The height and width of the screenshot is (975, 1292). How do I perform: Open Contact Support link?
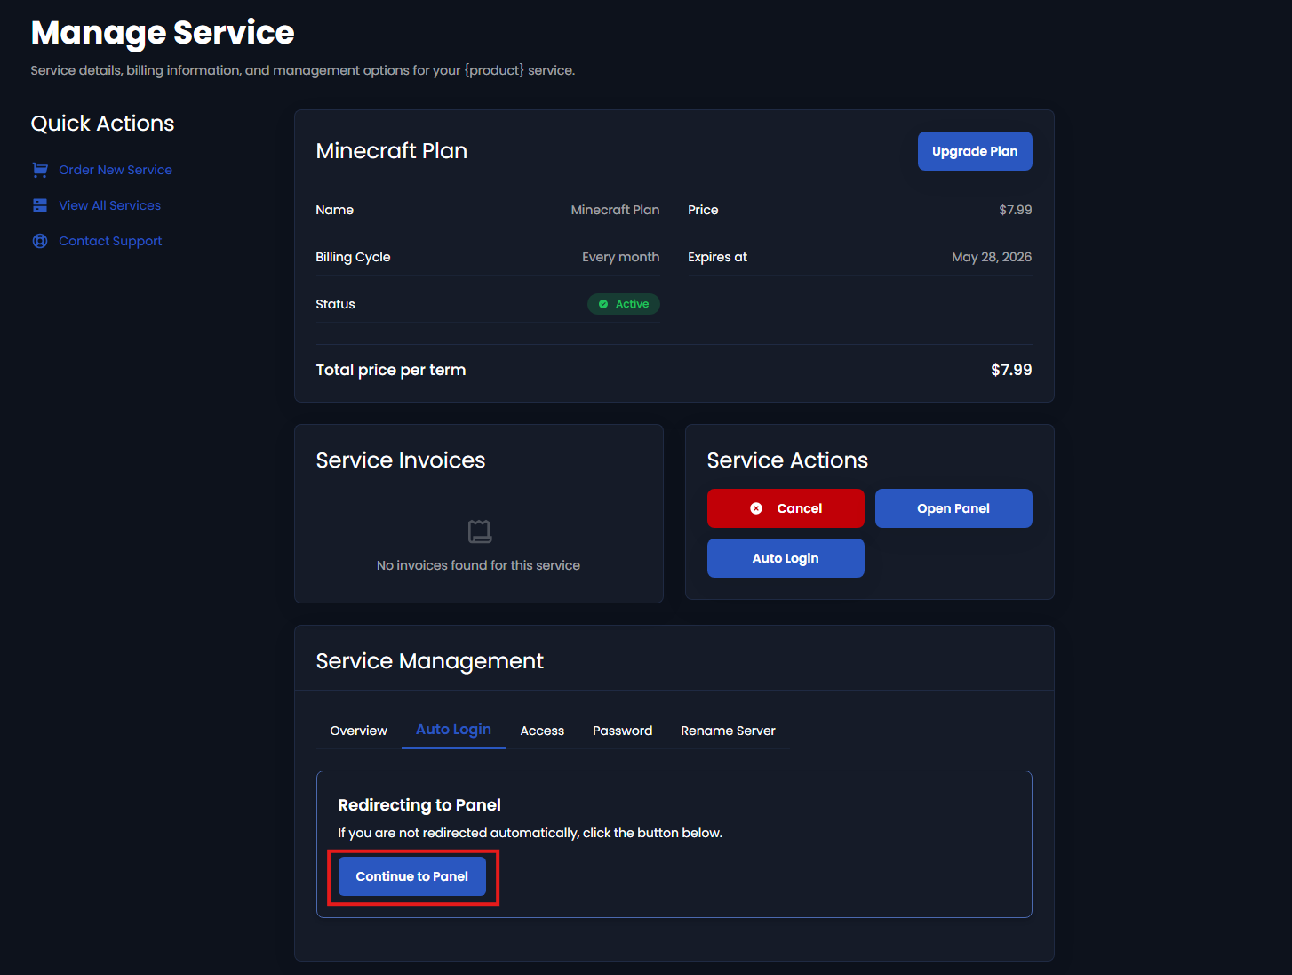(110, 241)
